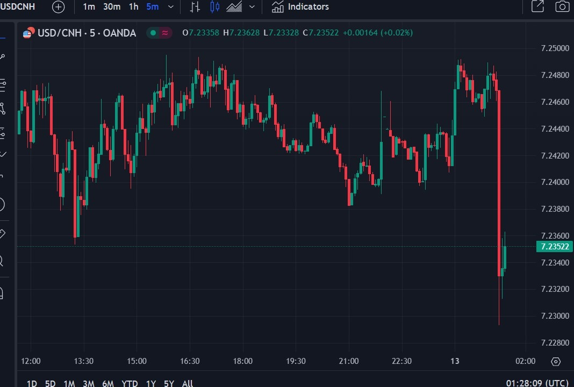Click the 7.22800 price axis label

pyautogui.click(x=555, y=343)
